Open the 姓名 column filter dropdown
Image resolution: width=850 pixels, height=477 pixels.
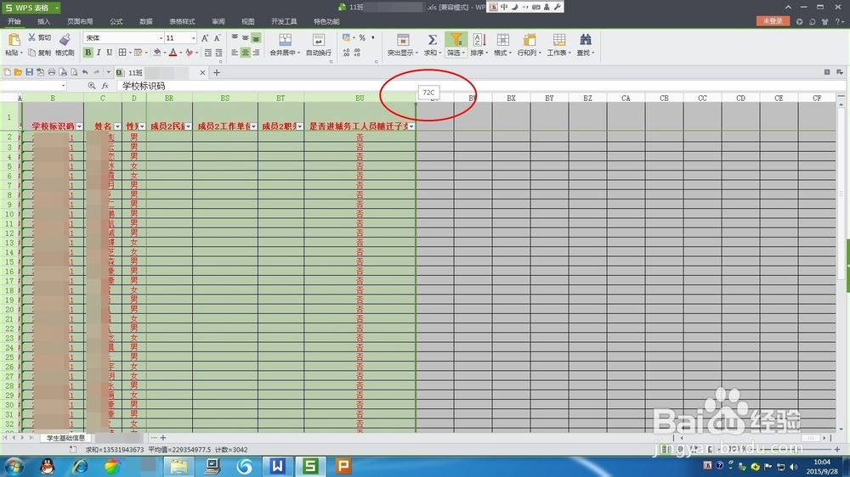[x=117, y=126]
